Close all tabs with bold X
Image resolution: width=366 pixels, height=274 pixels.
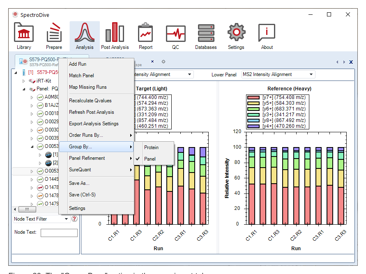pyautogui.click(x=351, y=62)
